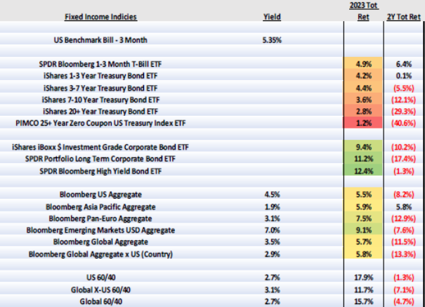Select the iShares iBoxx $ Investment Grade label
This screenshot has width=425, height=307.
pos(98,148)
